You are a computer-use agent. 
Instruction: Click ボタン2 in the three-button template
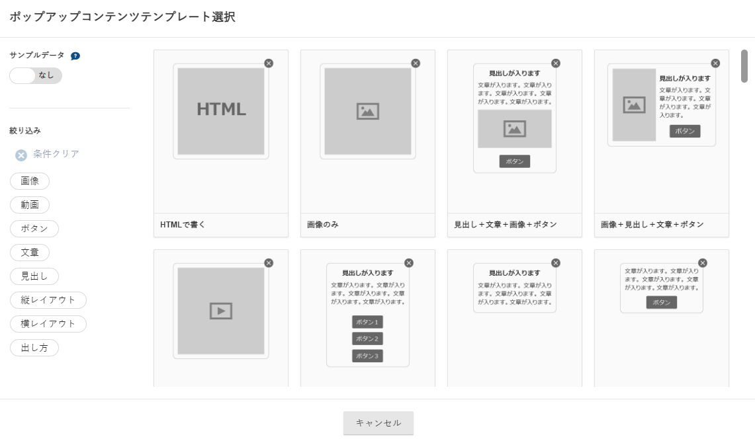coord(367,339)
